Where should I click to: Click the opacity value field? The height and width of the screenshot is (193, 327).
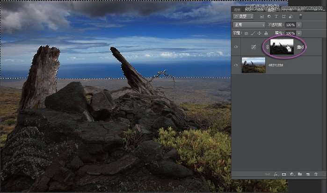point(290,24)
